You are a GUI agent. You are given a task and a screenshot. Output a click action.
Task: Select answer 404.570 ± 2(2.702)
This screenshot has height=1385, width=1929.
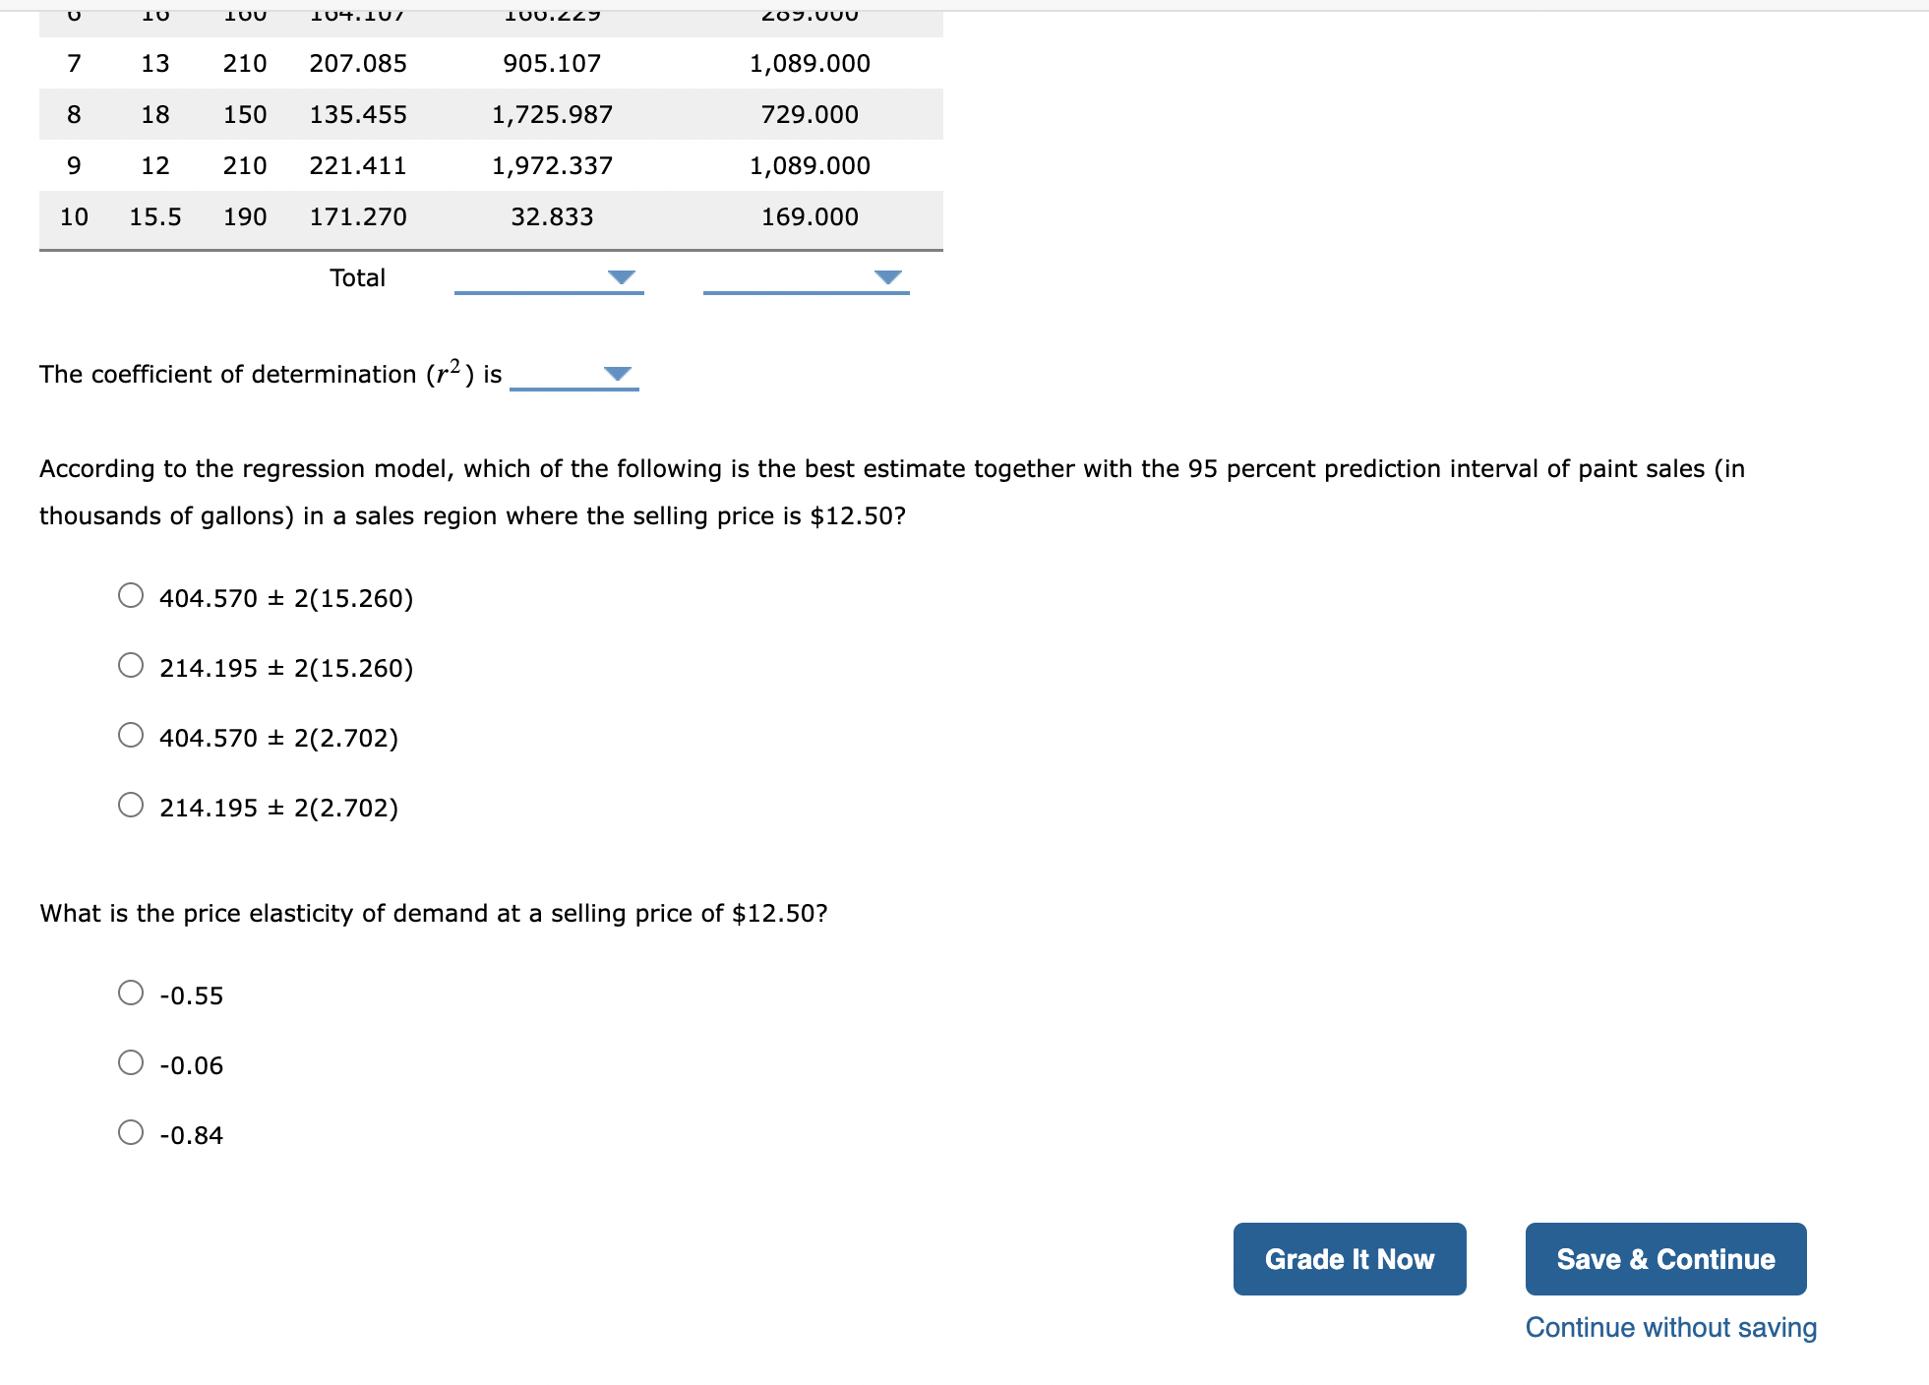tap(130, 734)
